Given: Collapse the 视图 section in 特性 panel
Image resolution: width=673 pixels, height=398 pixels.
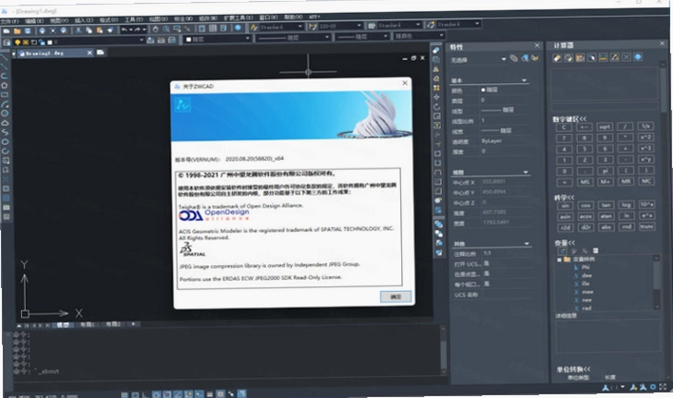Looking at the screenshot, I should 525,172.
